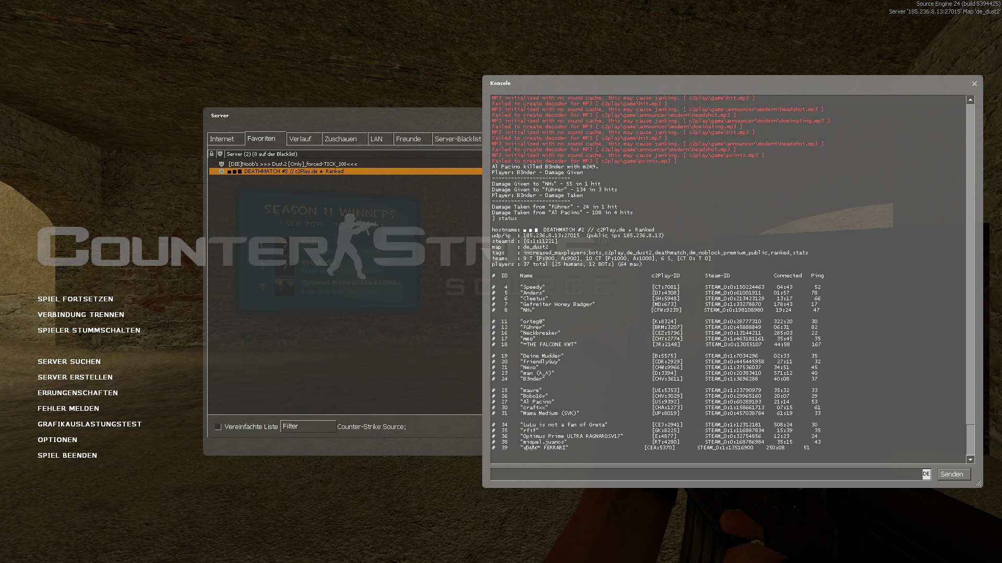Click console scrollbar down arrow
The width and height of the screenshot is (1002, 563).
970,459
